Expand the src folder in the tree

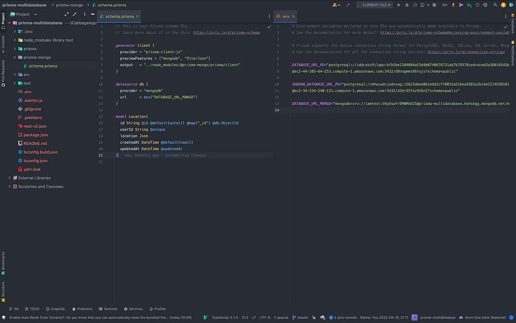pyautogui.click(x=16, y=75)
